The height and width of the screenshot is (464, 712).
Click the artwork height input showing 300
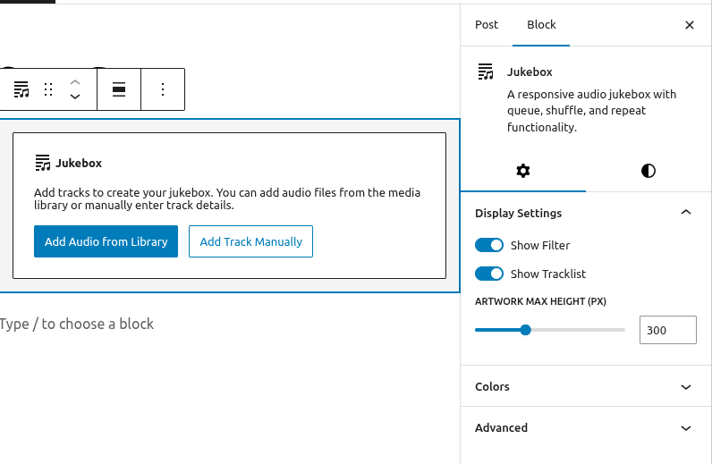coord(667,330)
